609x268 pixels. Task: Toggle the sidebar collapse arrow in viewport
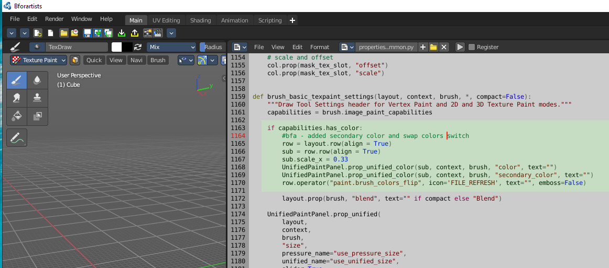(224, 78)
